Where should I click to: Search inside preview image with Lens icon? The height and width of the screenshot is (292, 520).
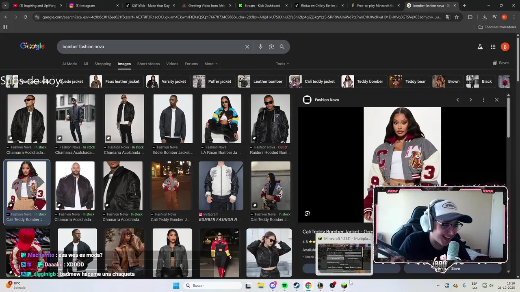point(308,213)
